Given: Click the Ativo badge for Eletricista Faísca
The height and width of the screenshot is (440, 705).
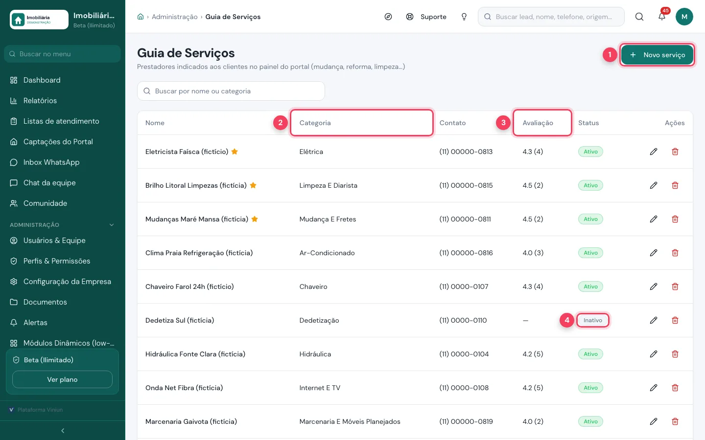Looking at the screenshot, I should click(591, 152).
